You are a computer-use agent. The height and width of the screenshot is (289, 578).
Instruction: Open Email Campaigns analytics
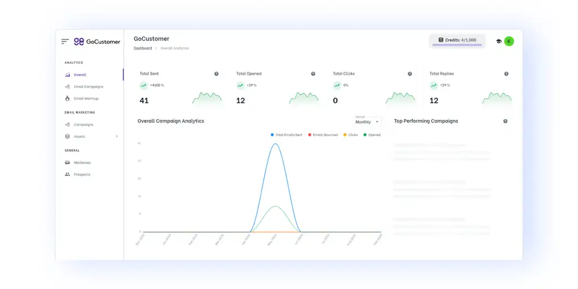coord(89,86)
